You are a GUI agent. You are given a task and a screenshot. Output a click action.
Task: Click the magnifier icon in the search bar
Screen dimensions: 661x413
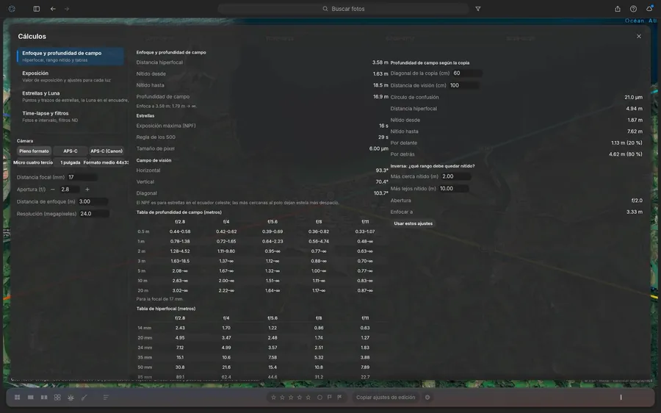tap(325, 9)
